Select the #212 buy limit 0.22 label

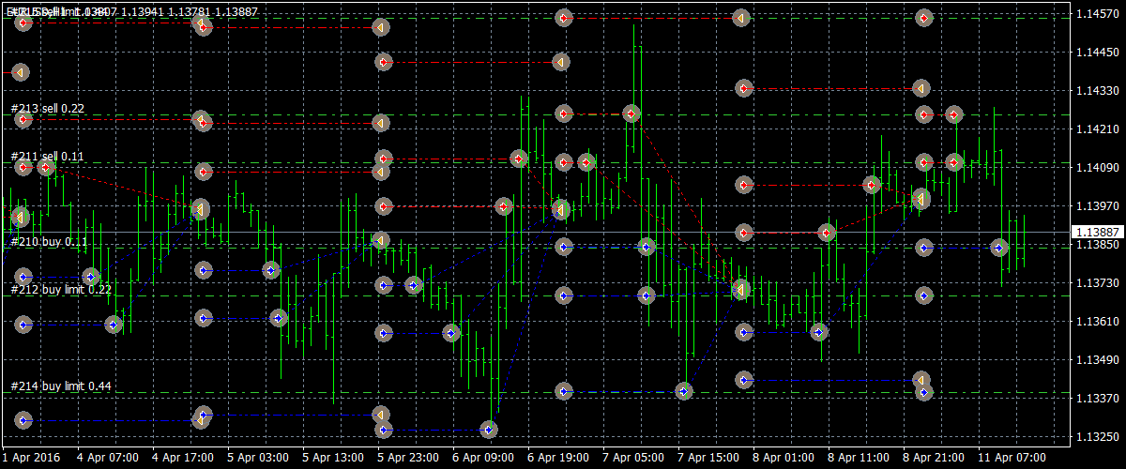coord(61,290)
